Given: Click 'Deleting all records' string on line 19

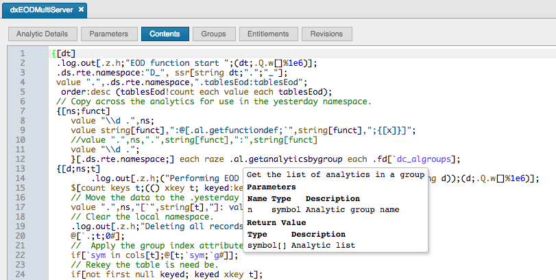Looking at the screenshot, I should 193,226.
